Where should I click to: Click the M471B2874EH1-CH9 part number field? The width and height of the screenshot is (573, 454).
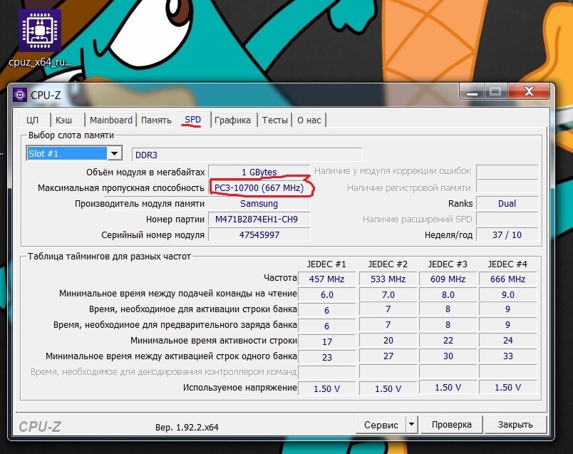point(259,219)
